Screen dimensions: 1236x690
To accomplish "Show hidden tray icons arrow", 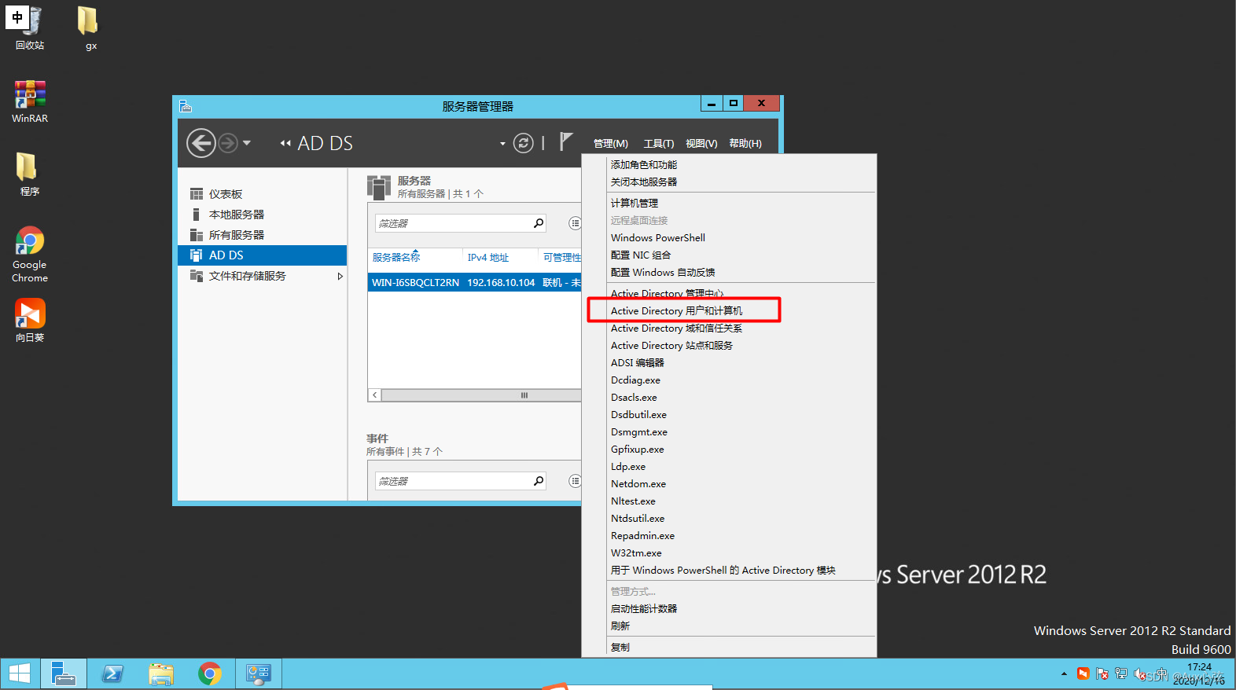I will pyautogui.click(x=1064, y=673).
